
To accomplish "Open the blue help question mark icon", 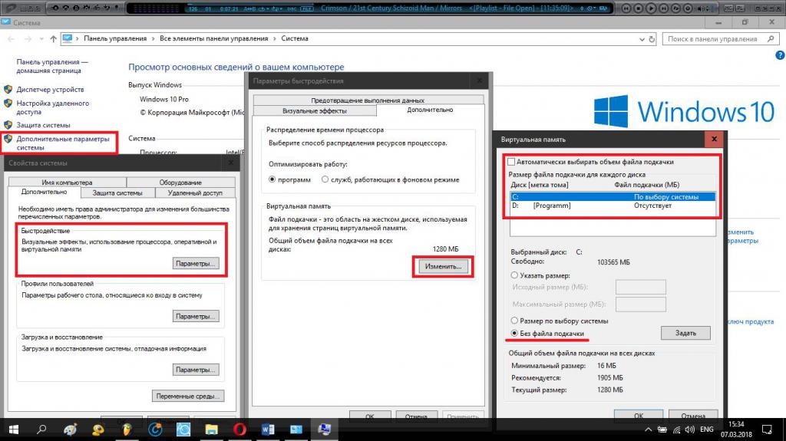I will coord(780,56).
